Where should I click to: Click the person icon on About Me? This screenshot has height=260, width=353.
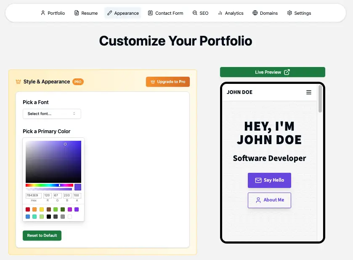point(258,200)
